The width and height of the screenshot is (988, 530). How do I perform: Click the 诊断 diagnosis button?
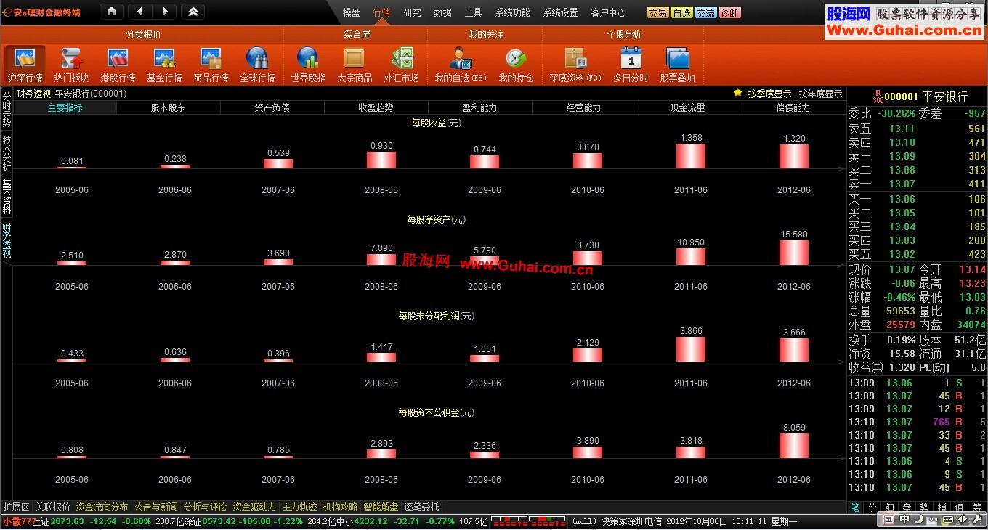(730, 12)
